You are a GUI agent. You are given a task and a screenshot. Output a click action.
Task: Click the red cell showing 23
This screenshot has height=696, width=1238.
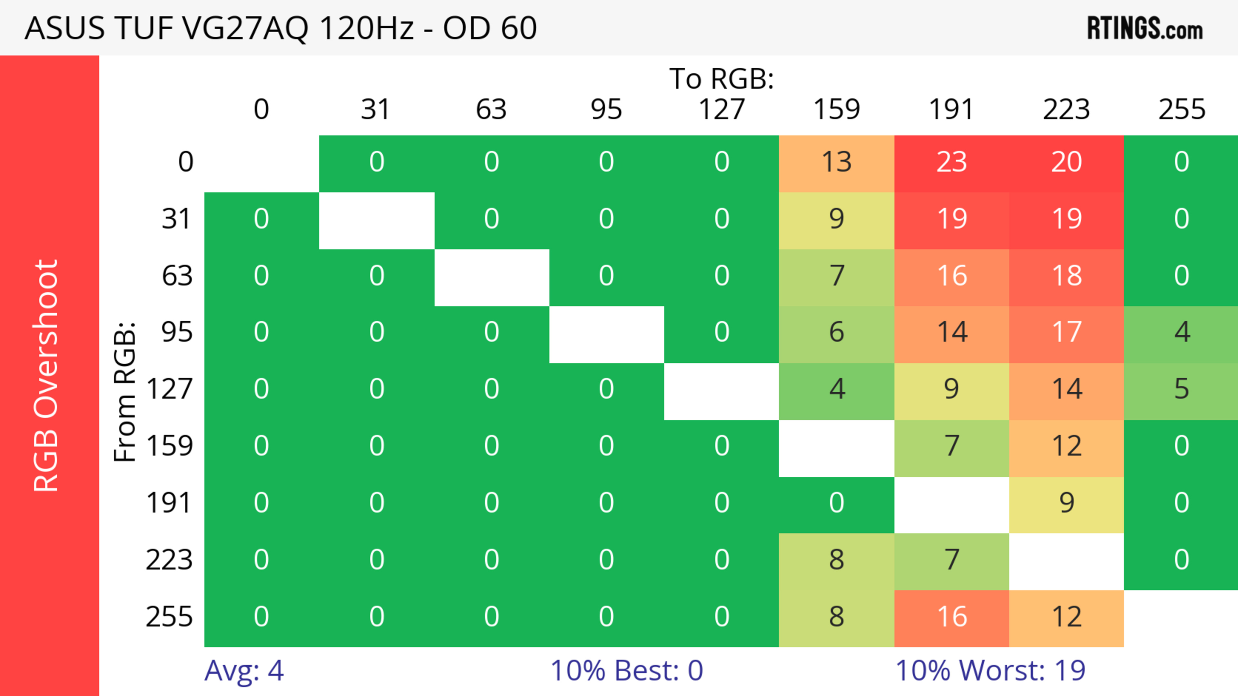tap(951, 162)
